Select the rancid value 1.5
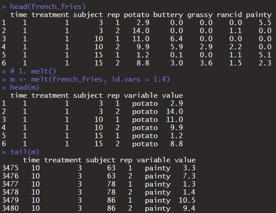This screenshot has height=213, width=276. coord(236,63)
